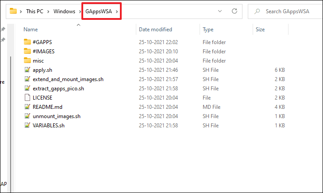Select extend_and_mount_images.sh file name
The height and width of the screenshot is (193, 323).
click(x=68, y=79)
